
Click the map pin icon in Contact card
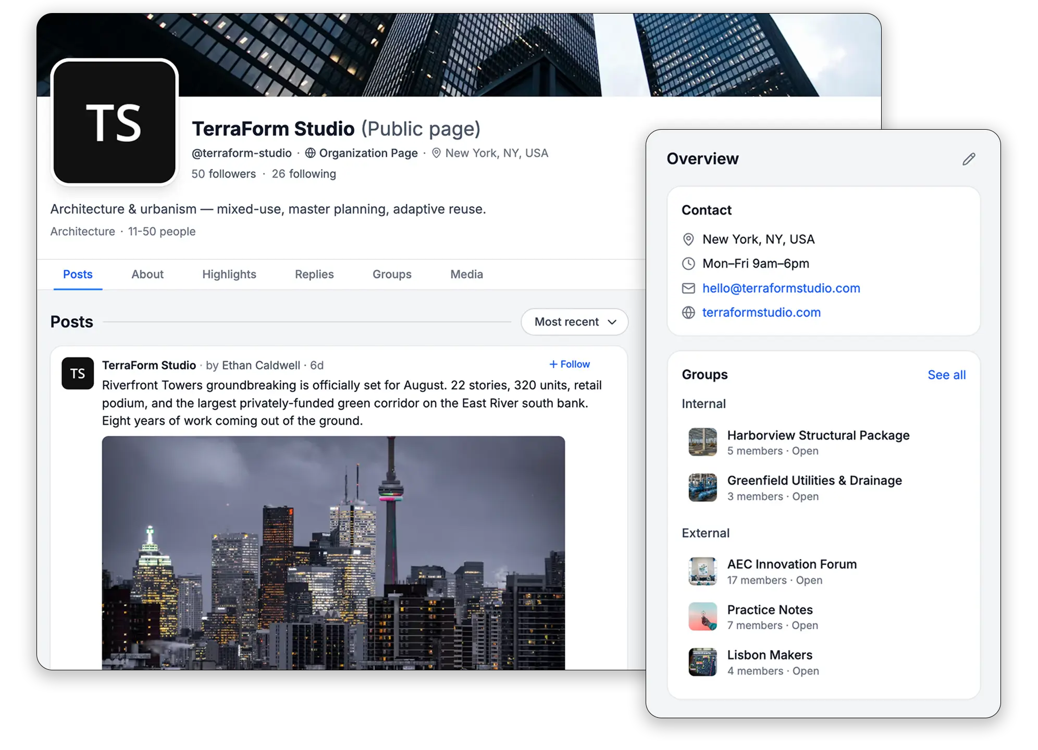[688, 240]
